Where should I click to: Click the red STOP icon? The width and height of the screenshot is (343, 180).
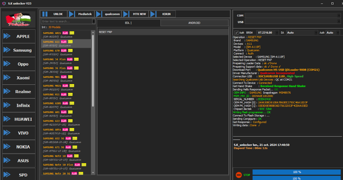point(238,175)
